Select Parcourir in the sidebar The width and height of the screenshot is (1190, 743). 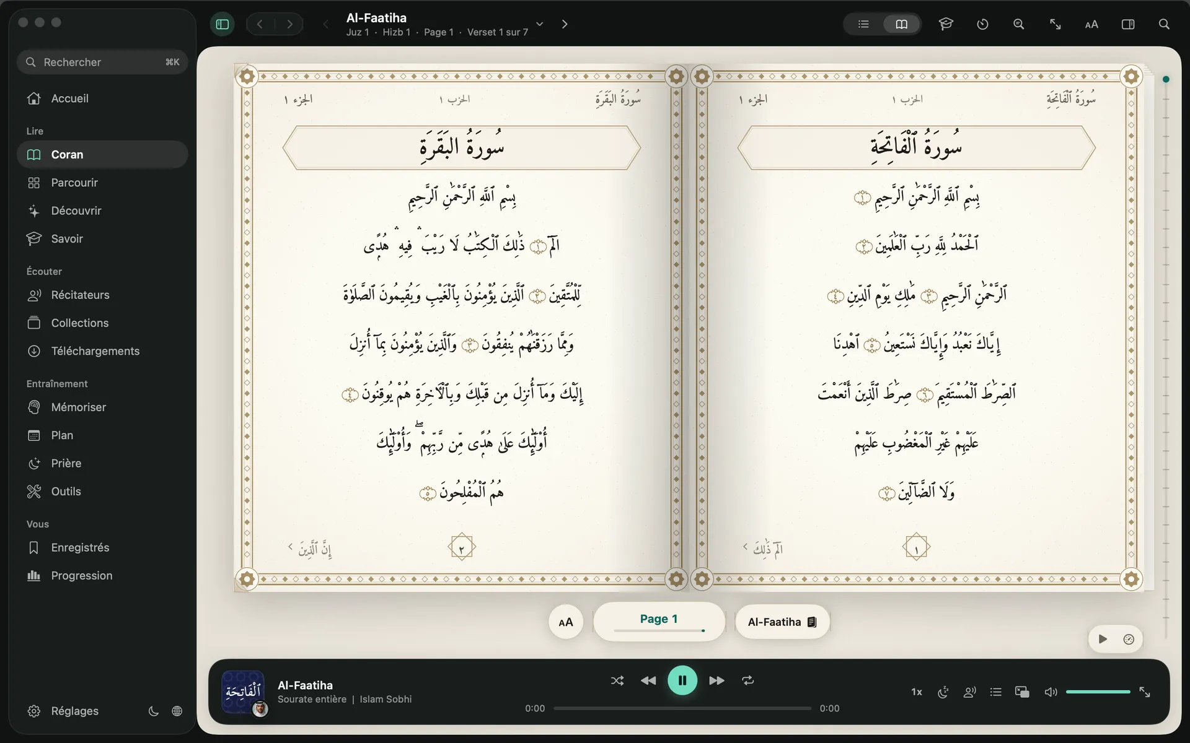[102, 183]
